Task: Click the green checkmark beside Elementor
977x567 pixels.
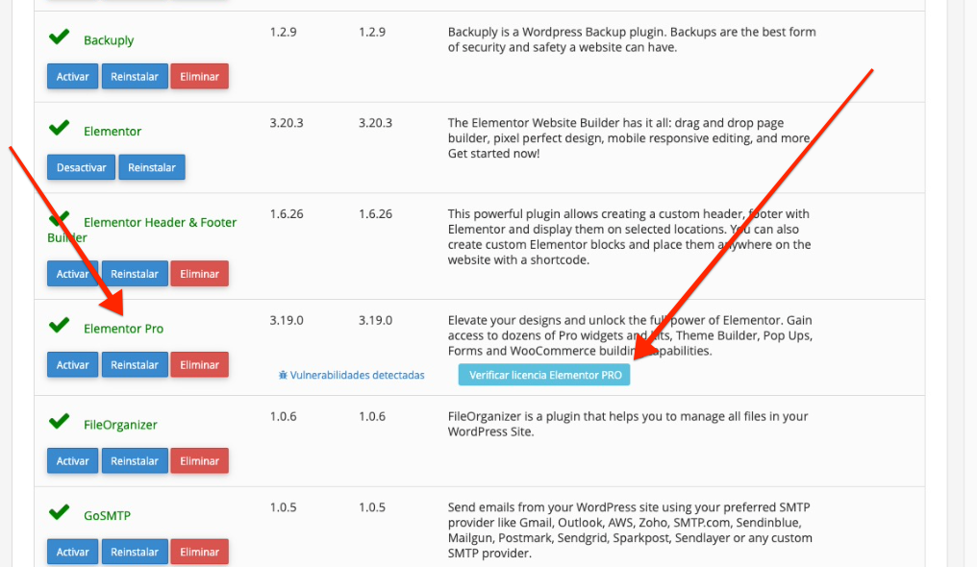Action: (x=60, y=128)
